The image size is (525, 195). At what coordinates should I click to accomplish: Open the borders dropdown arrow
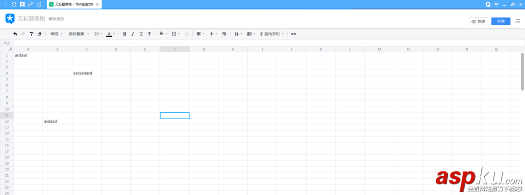[179, 34]
